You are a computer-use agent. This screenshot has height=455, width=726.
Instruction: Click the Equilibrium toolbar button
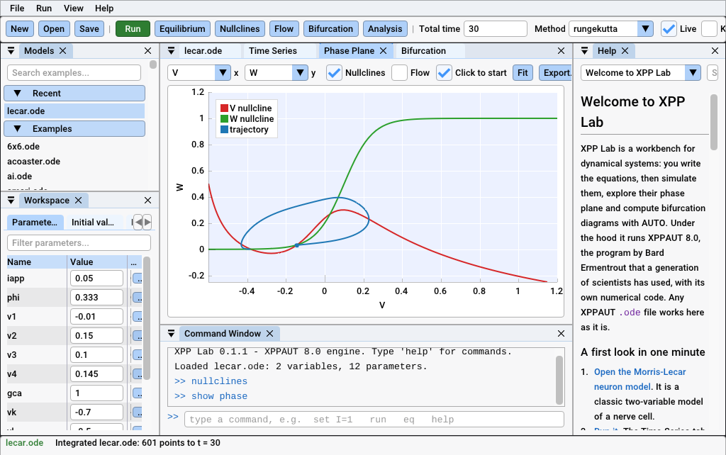coord(182,28)
